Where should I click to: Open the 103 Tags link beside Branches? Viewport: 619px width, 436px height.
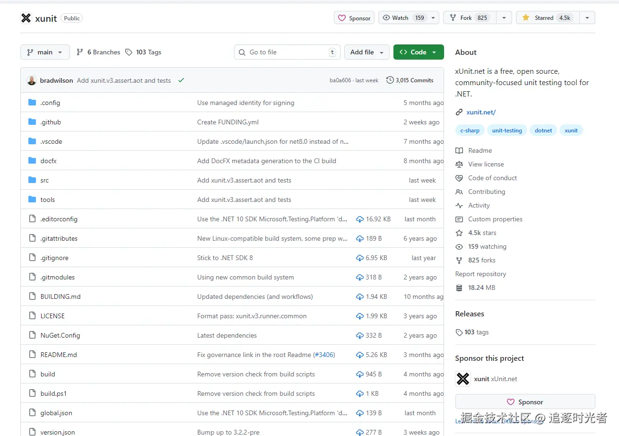(x=143, y=52)
